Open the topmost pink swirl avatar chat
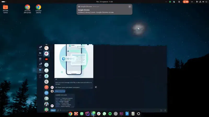This screenshot has height=117, width=209. [x=47, y=48]
